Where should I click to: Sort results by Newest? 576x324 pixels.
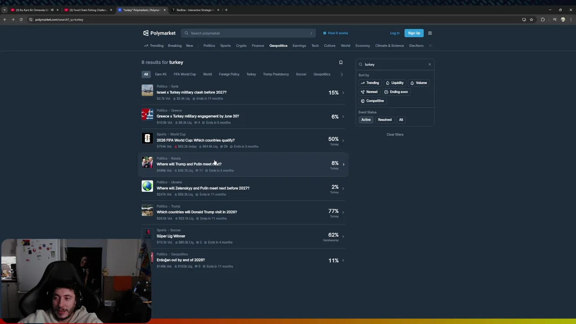coord(369,92)
